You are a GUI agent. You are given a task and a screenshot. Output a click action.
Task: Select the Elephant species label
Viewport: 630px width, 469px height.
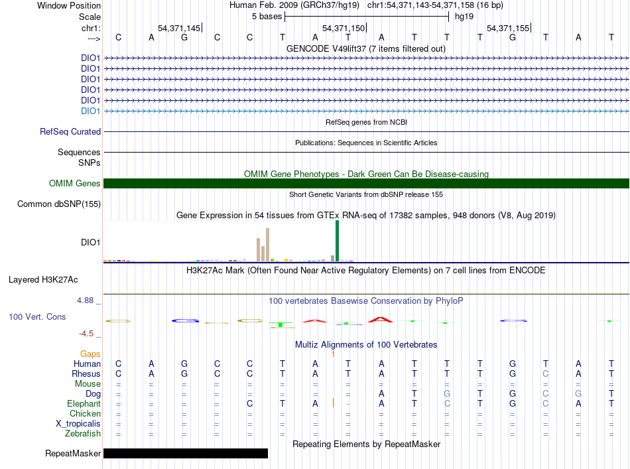point(84,403)
